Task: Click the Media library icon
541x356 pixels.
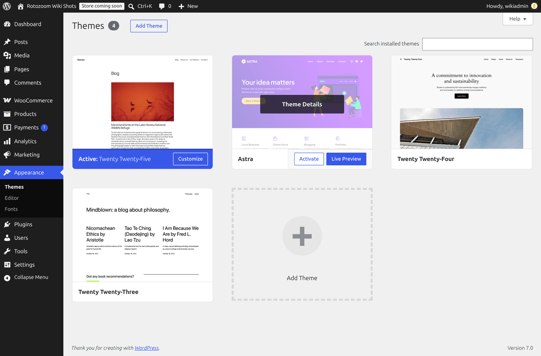Action: (7, 55)
